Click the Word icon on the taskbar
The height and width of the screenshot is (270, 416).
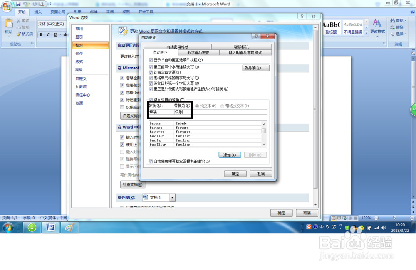pyautogui.click(x=51, y=228)
